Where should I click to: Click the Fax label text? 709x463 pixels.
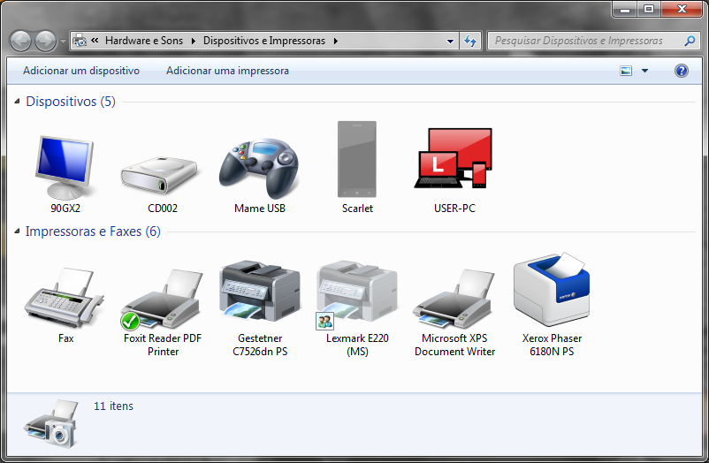[x=65, y=338]
